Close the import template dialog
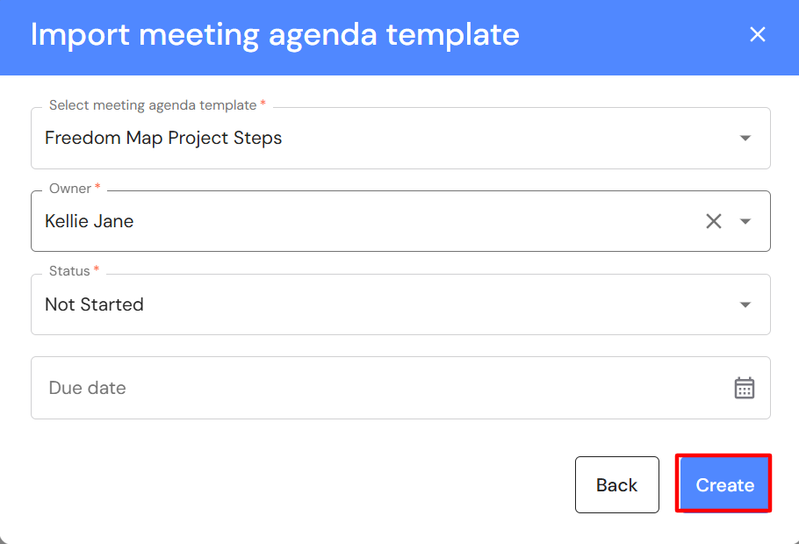 (757, 34)
